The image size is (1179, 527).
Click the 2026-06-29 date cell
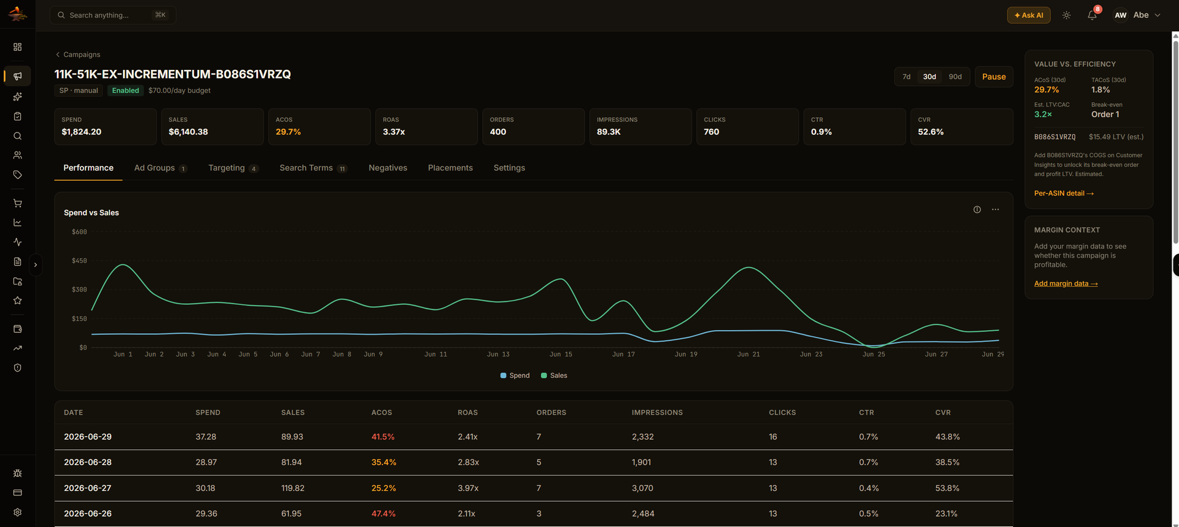pos(88,437)
